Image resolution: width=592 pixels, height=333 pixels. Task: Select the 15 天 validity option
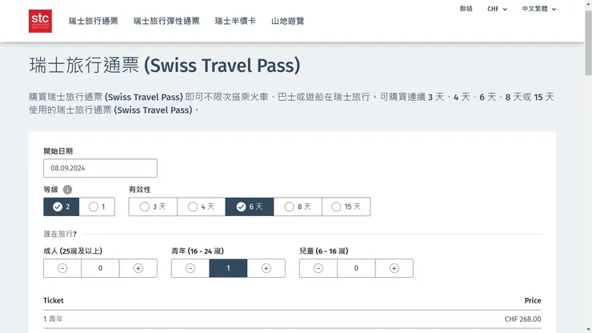(x=346, y=207)
